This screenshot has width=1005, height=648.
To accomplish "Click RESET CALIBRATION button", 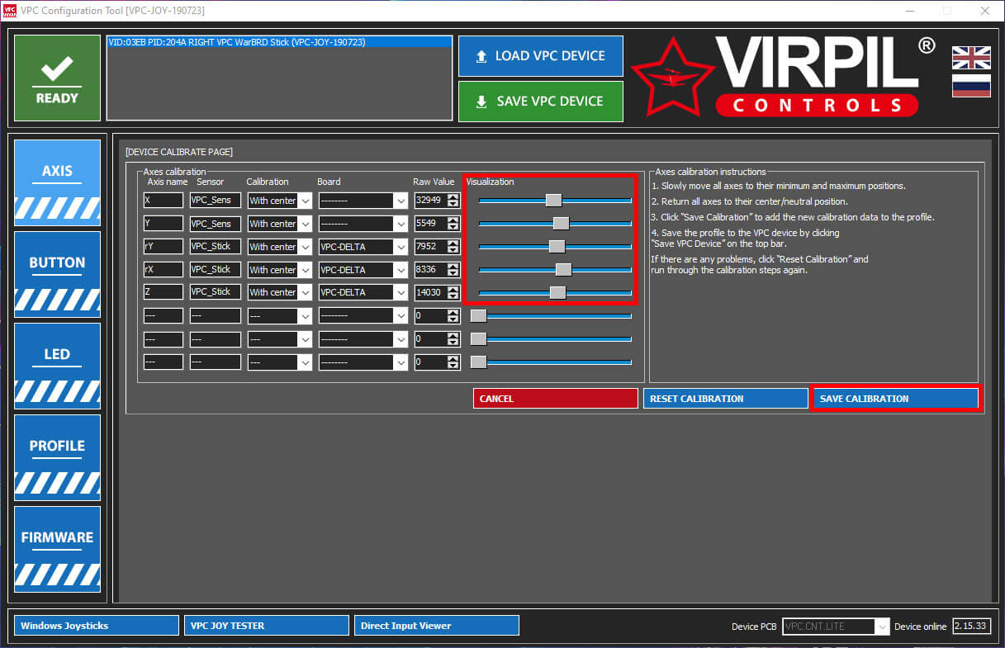I will click(726, 399).
